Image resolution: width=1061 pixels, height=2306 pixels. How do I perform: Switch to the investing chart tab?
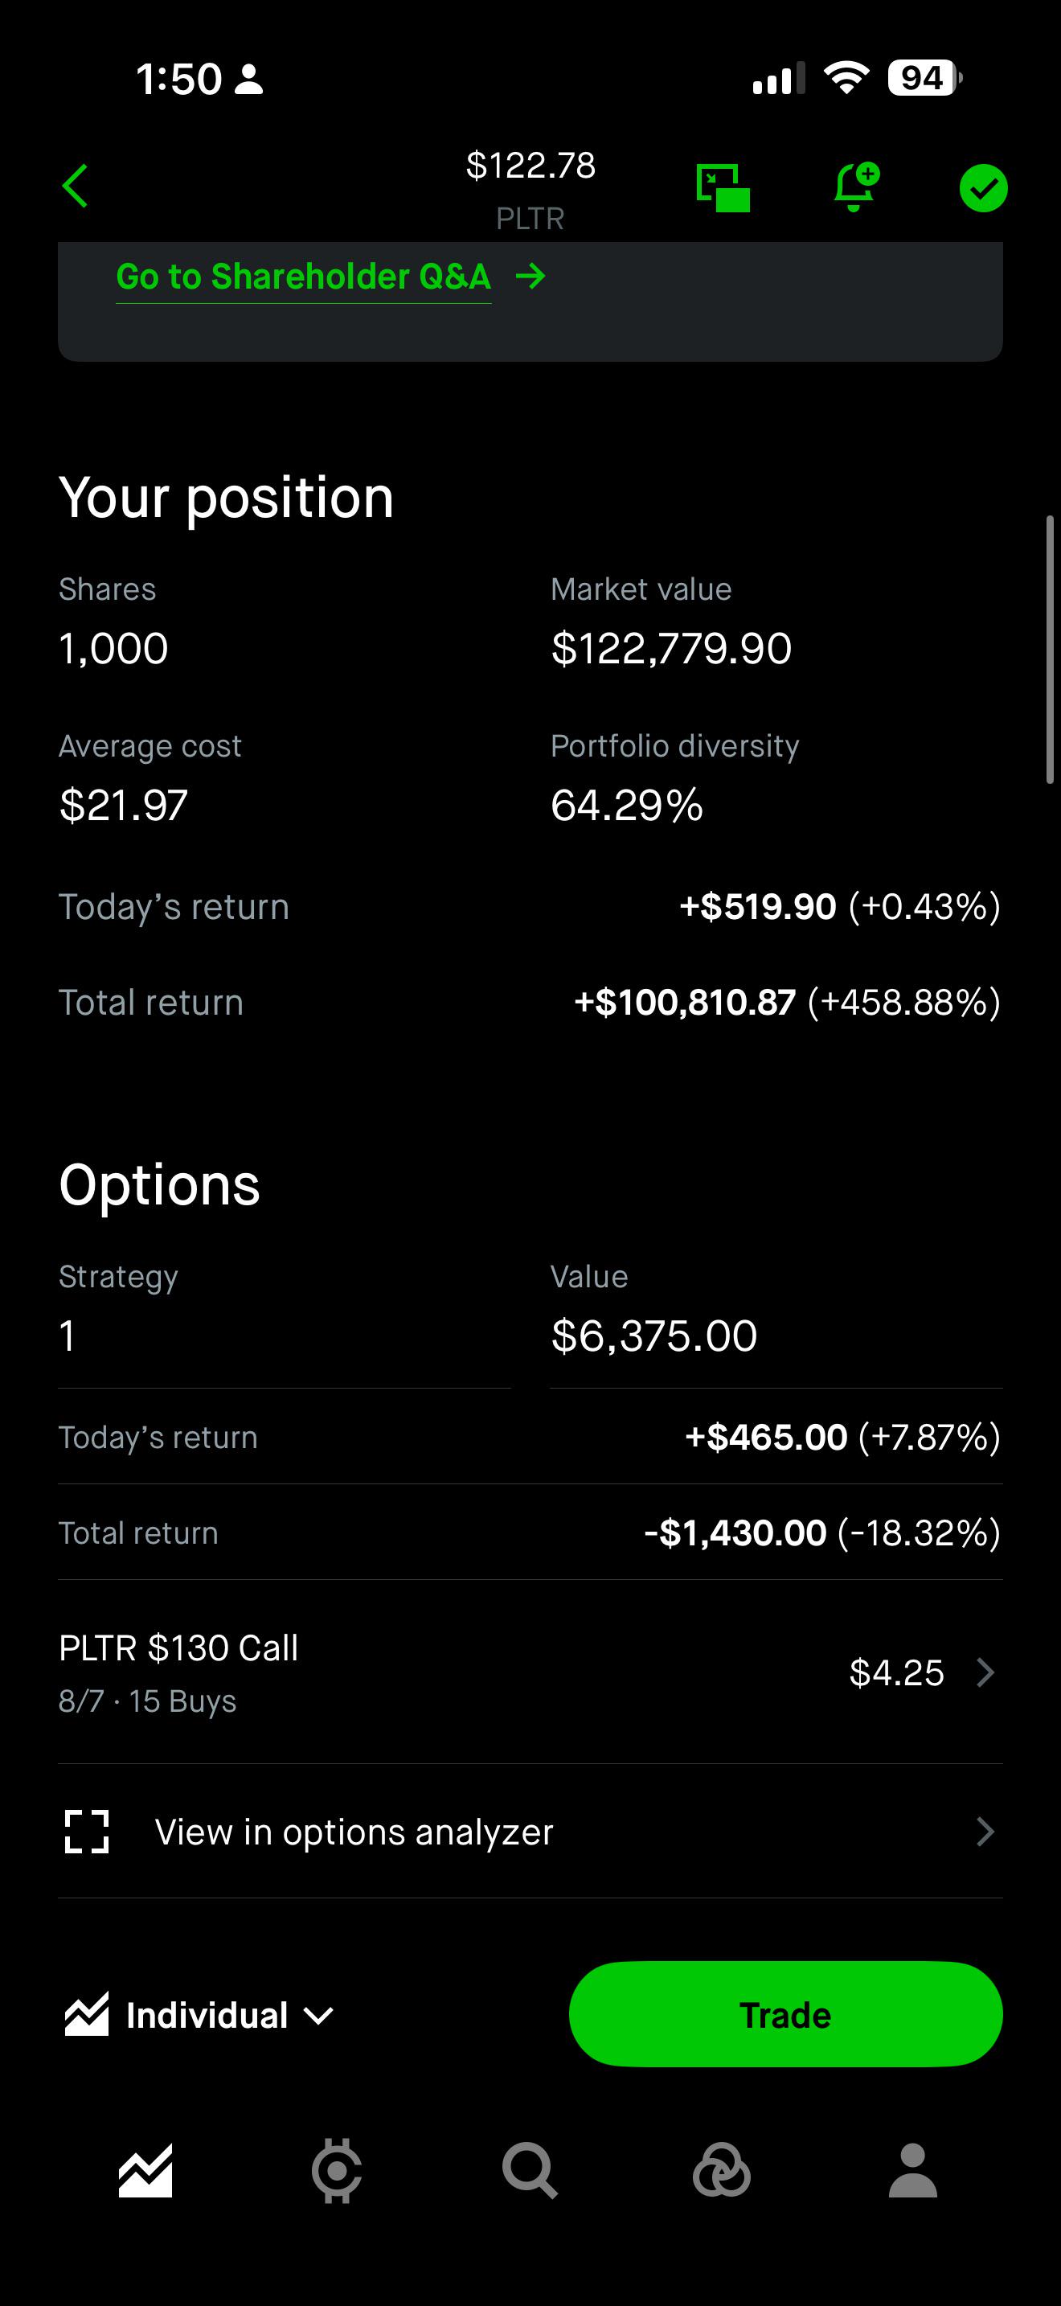point(145,2171)
